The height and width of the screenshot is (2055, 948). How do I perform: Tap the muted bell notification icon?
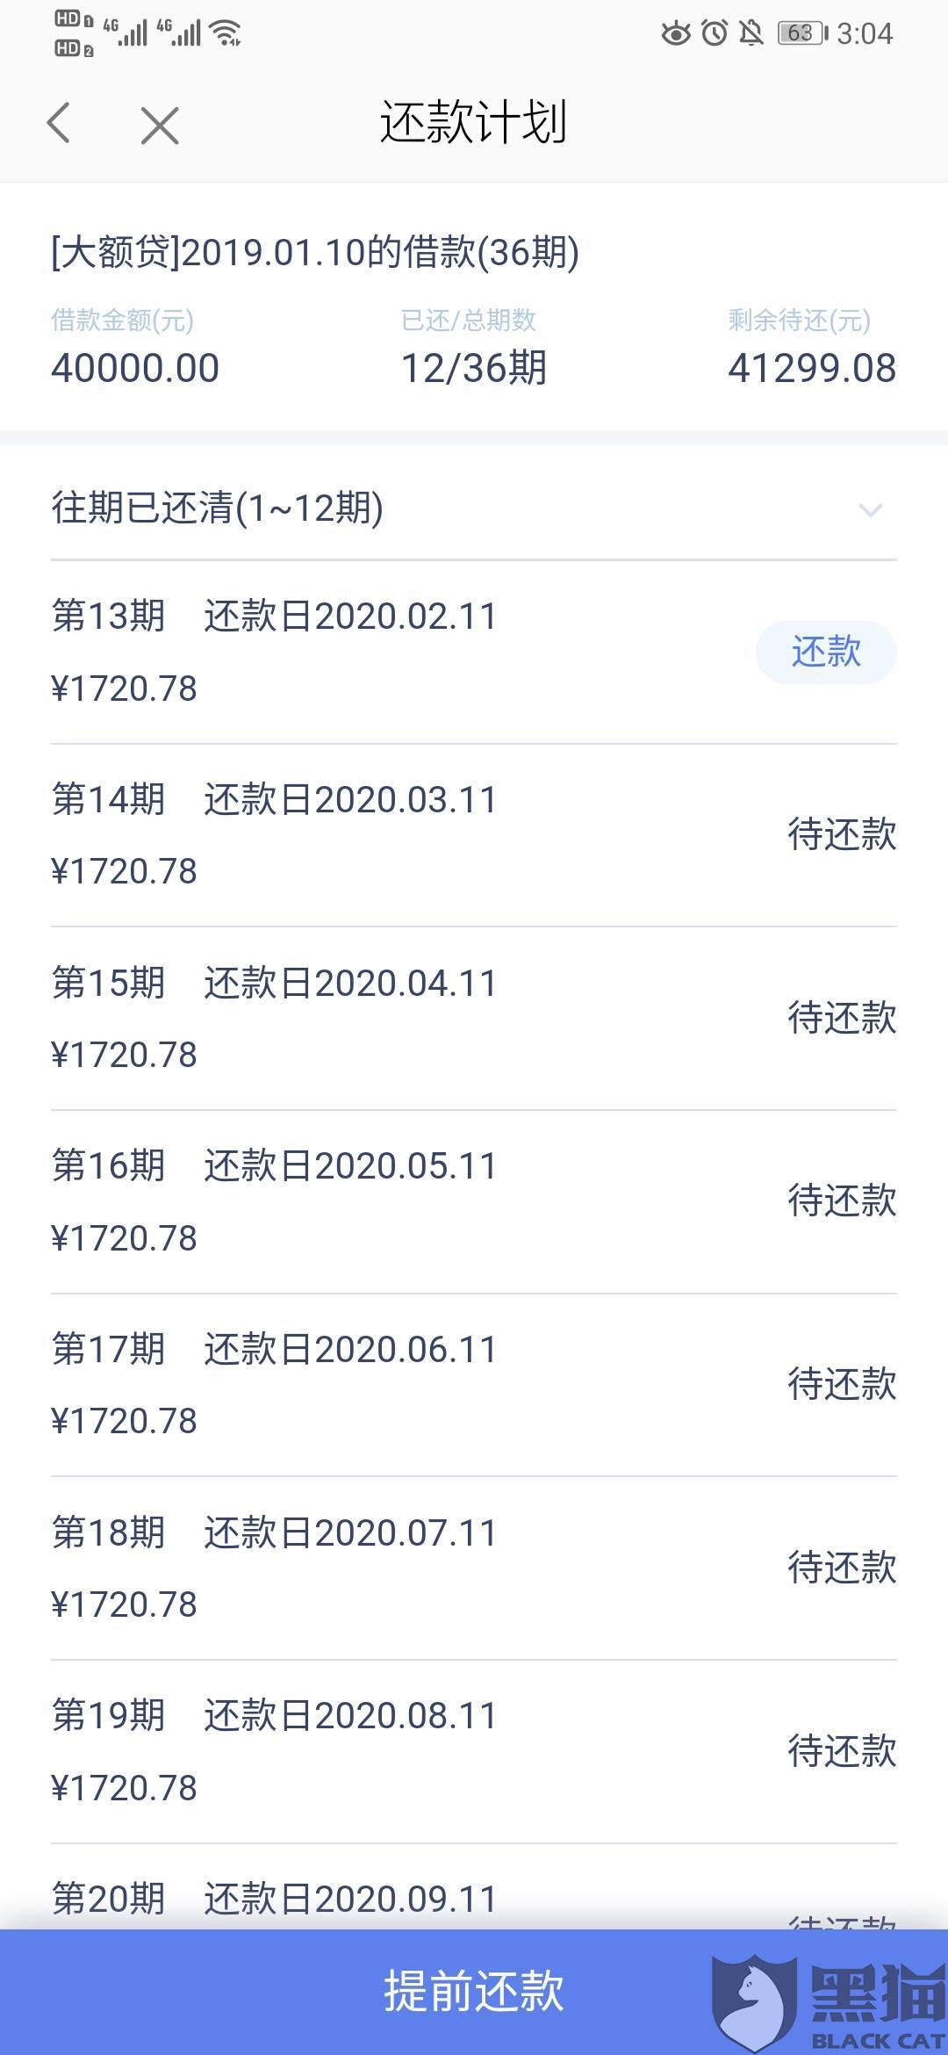click(x=751, y=33)
